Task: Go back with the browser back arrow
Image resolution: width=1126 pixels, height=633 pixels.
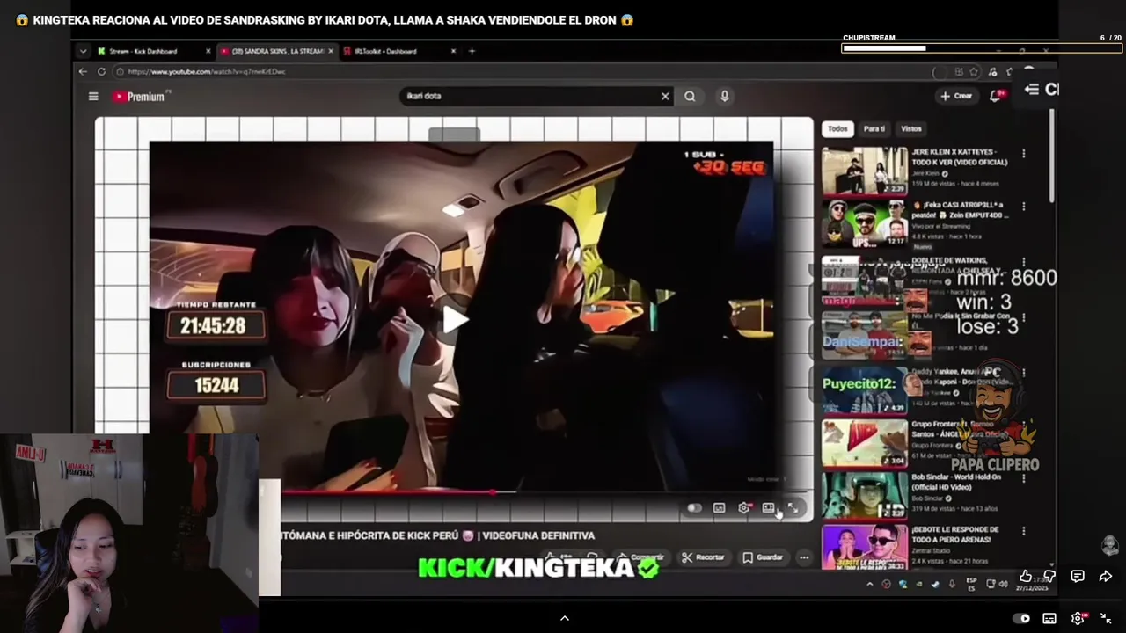Action: click(83, 72)
